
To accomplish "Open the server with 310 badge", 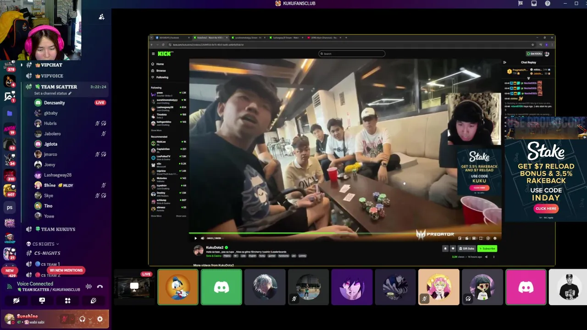I will [x=10, y=176].
